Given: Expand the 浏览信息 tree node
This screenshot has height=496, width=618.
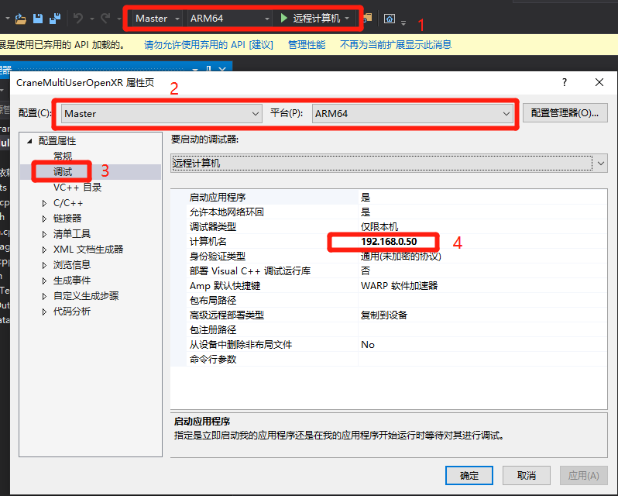Looking at the screenshot, I should pyautogui.click(x=44, y=265).
